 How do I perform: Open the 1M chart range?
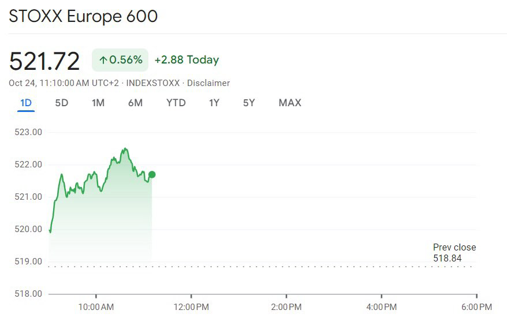click(x=98, y=103)
